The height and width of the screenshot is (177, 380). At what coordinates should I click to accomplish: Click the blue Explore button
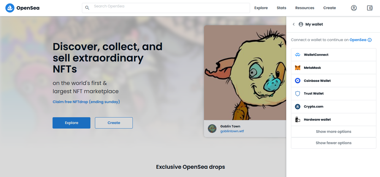point(72,123)
